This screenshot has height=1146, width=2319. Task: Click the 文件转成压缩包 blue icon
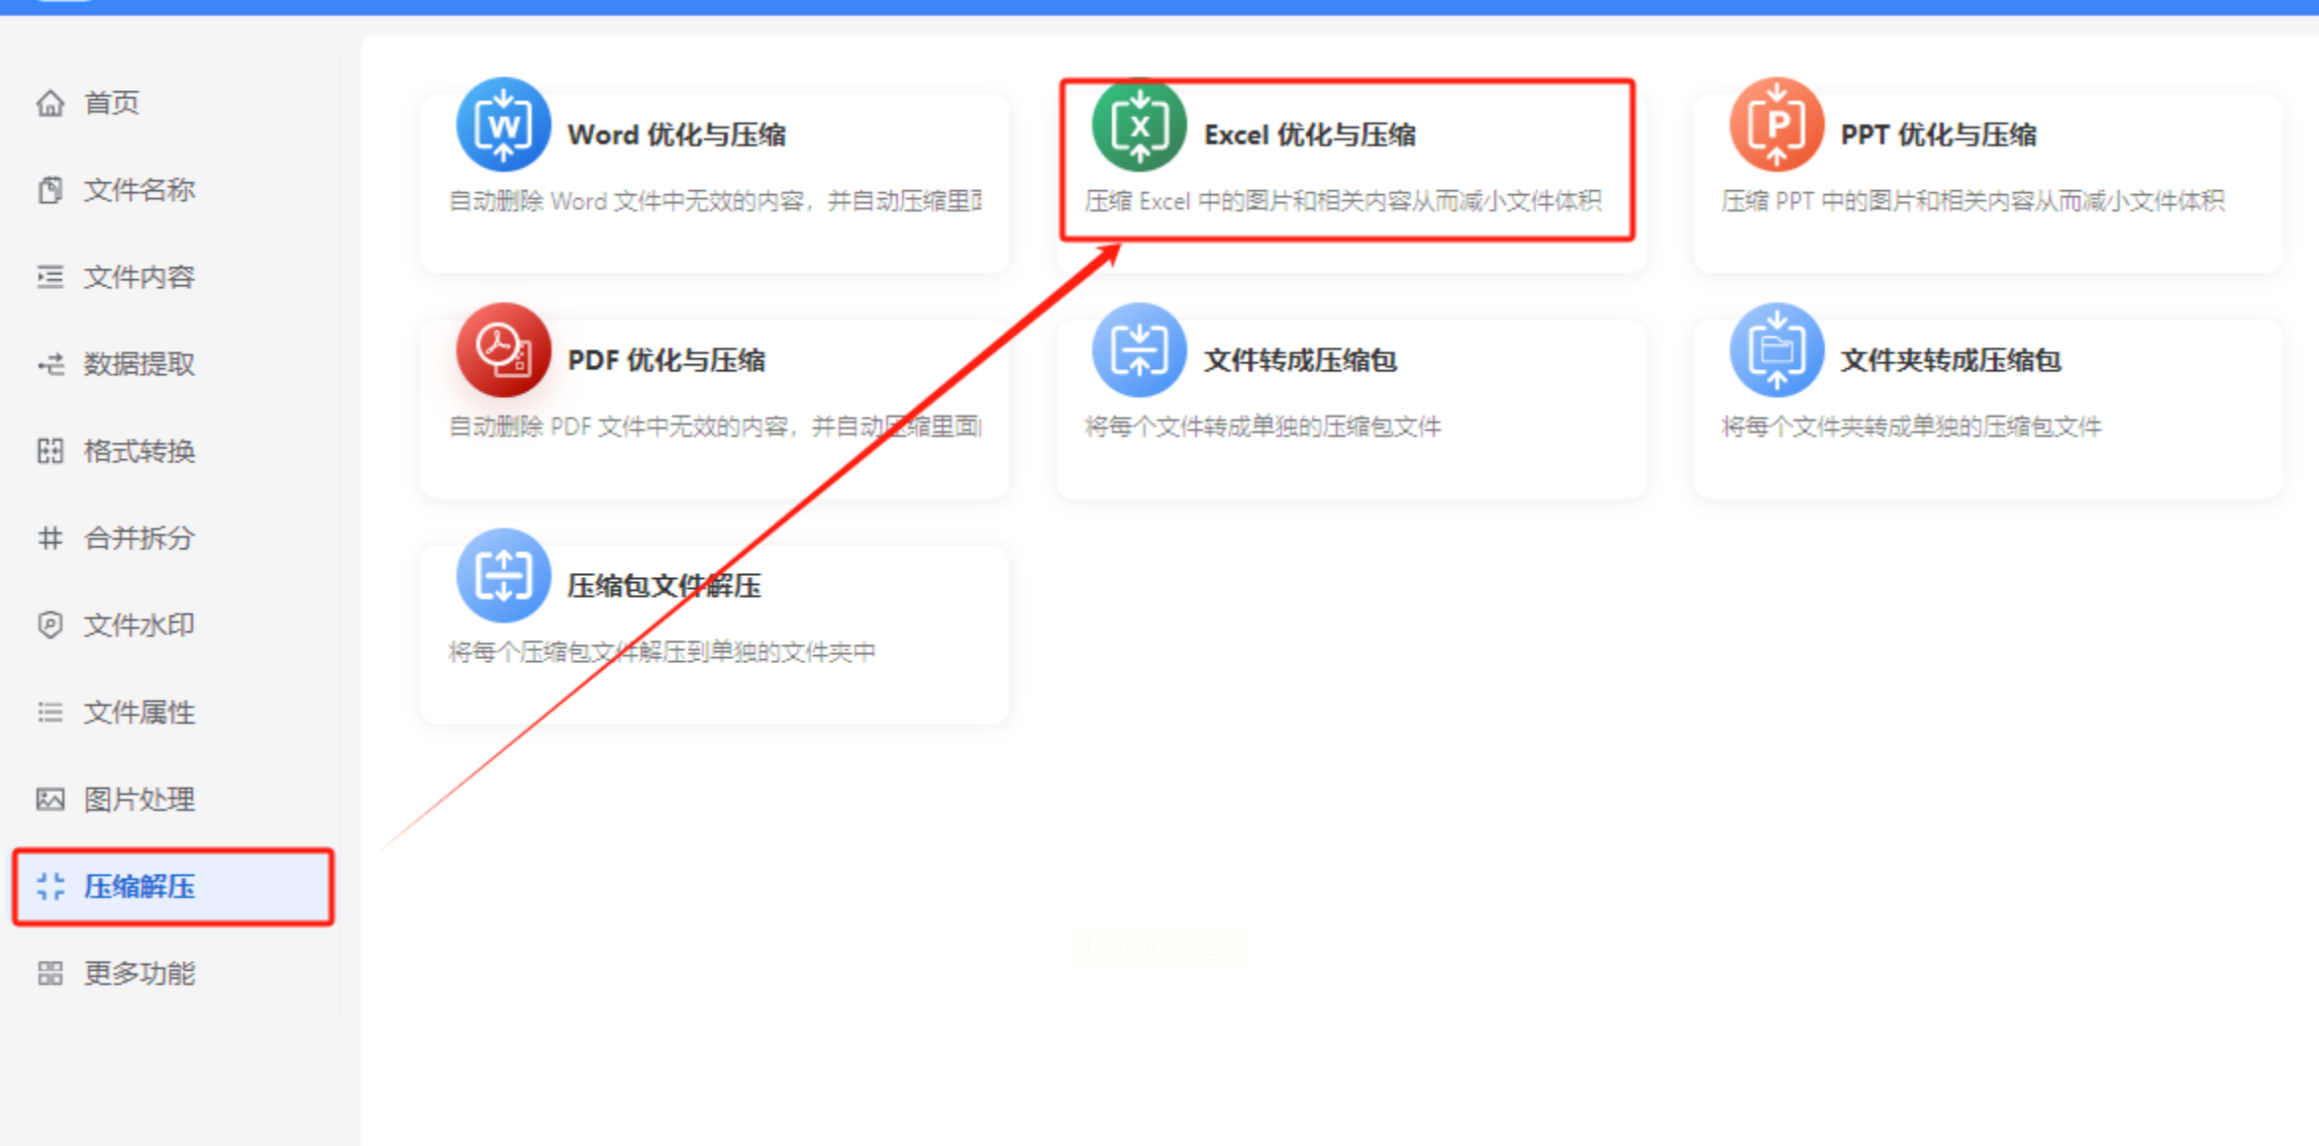pyautogui.click(x=1139, y=350)
